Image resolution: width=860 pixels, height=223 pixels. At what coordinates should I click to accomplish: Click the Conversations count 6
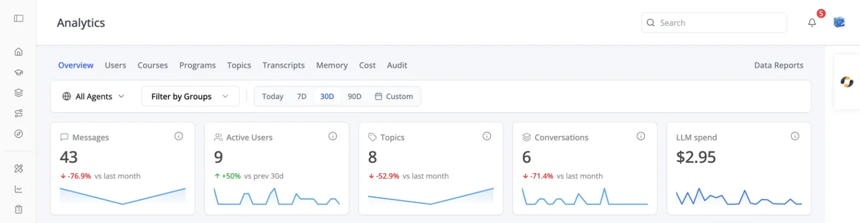[527, 157]
